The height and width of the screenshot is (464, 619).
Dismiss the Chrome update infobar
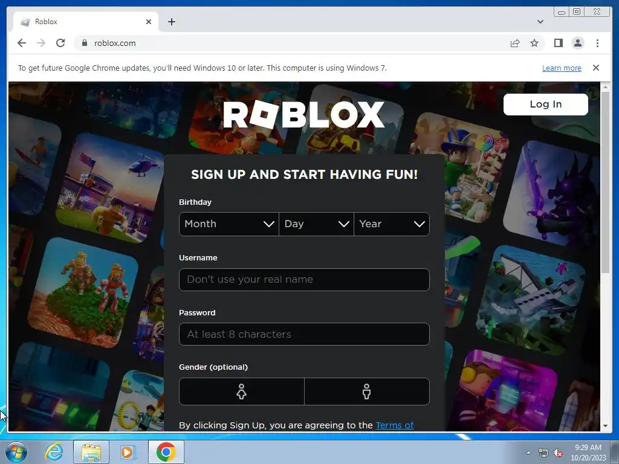pyautogui.click(x=595, y=68)
